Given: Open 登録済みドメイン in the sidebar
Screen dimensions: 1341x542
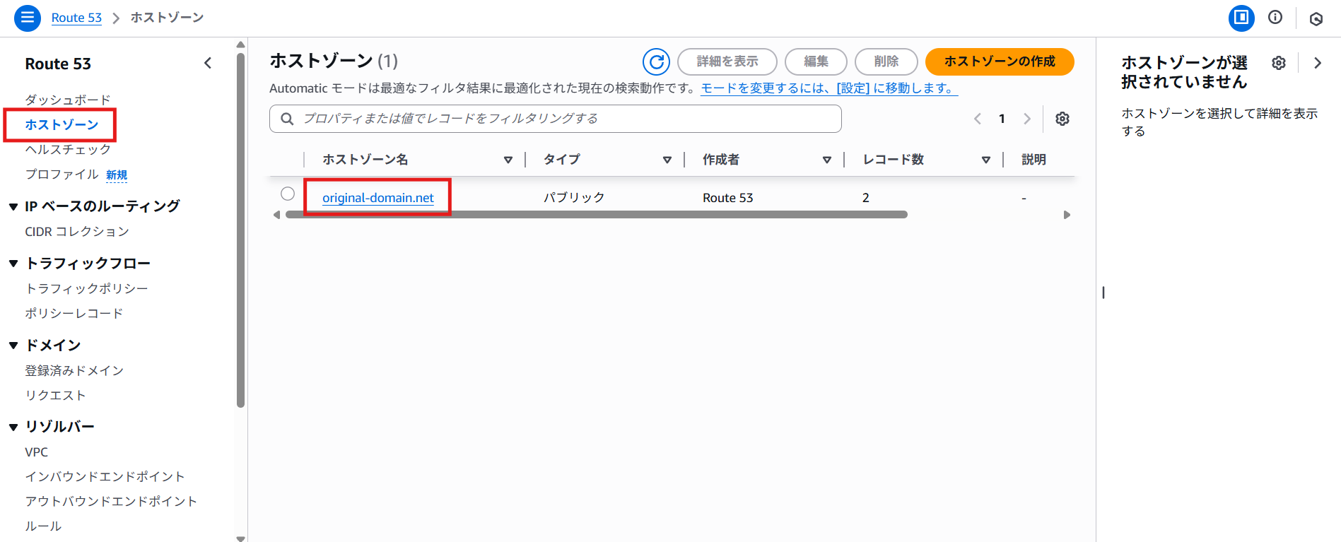Looking at the screenshot, I should coord(74,370).
